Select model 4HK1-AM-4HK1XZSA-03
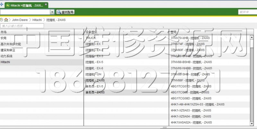 point(209,104)
